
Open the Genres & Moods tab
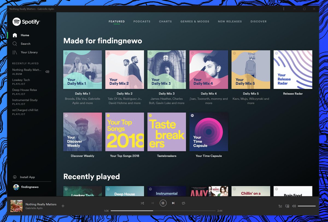(x=195, y=22)
